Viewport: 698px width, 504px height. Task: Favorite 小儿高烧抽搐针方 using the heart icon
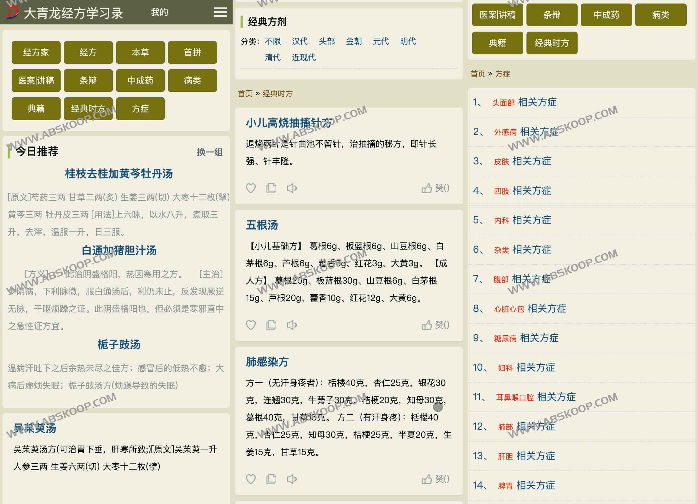point(251,188)
